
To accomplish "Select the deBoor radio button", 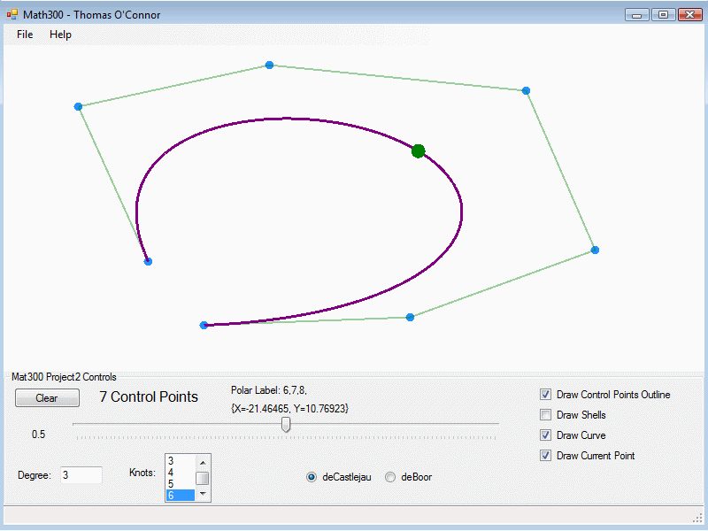I will click(x=390, y=477).
